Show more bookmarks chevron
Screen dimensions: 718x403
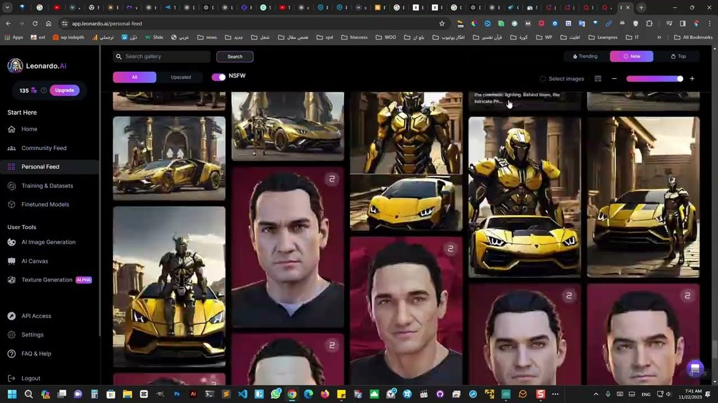[659, 37]
